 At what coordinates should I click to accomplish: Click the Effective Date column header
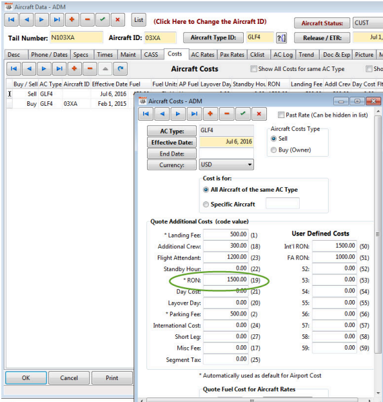point(110,85)
